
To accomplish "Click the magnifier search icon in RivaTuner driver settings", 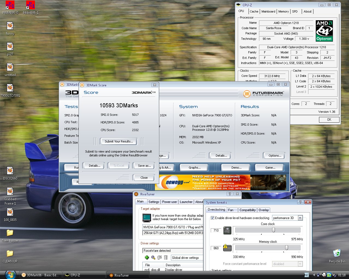I will (153, 257).
